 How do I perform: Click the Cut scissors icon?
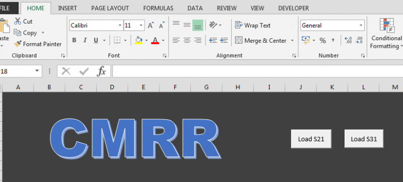18,21
